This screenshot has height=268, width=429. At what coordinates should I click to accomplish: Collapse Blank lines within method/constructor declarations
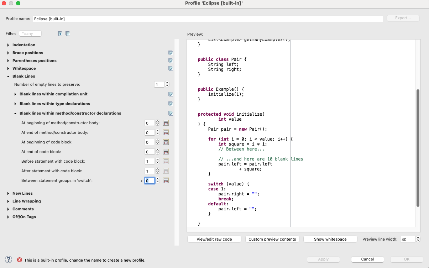point(15,113)
